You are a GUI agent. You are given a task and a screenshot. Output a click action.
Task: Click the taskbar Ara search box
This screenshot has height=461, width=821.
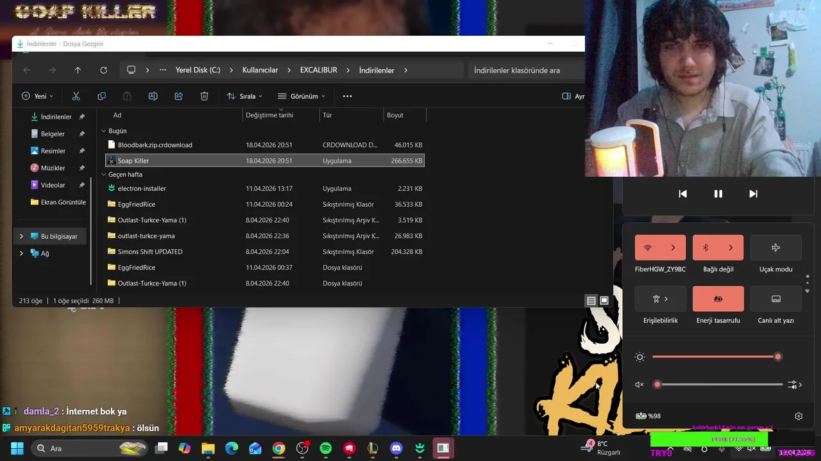[90, 448]
